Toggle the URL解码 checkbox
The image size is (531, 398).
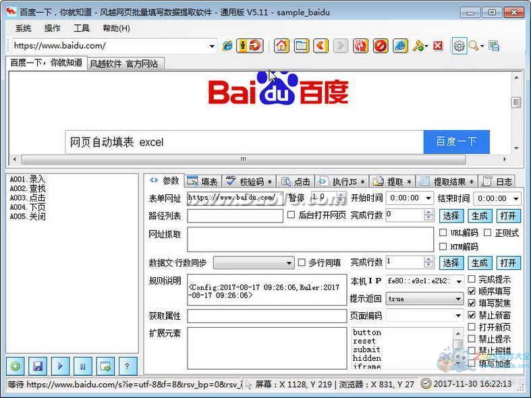tap(443, 233)
